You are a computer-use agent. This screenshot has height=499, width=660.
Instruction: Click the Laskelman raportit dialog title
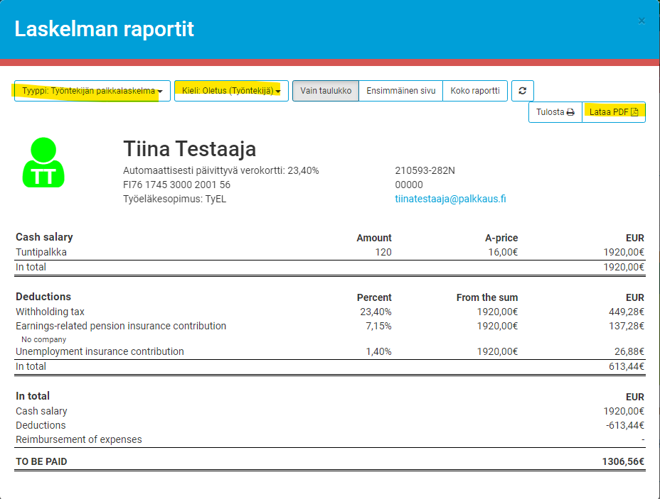click(x=105, y=29)
